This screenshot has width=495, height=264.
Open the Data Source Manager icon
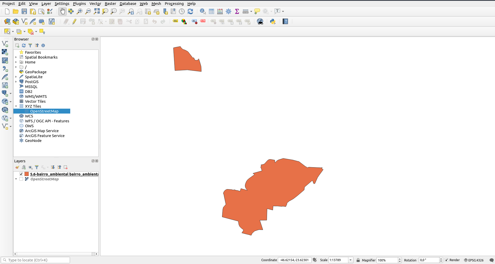click(x=7, y=21)
